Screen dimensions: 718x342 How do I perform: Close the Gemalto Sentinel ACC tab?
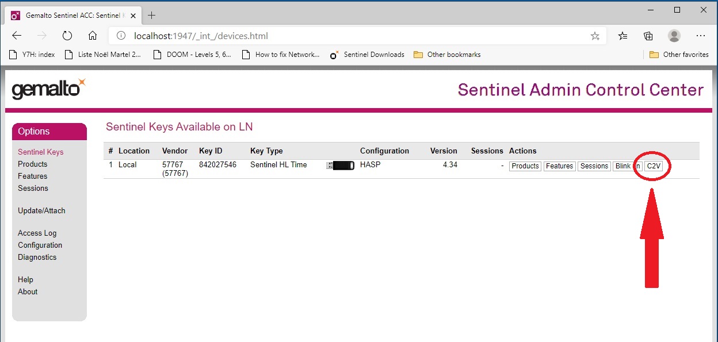pos(134,15)
